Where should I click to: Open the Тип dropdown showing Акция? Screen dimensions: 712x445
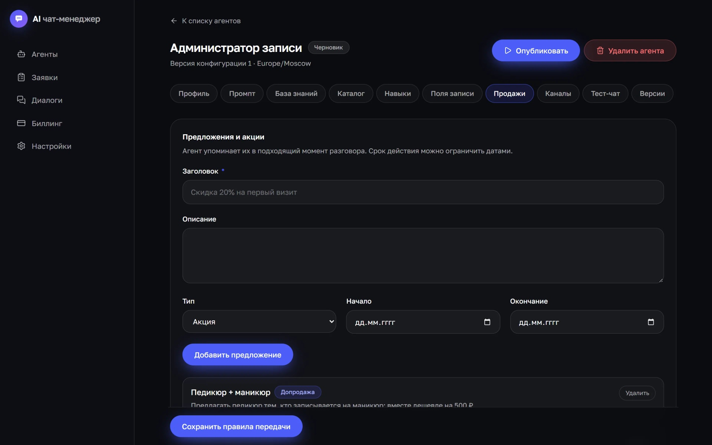pyautogui.click(x=259, y=322)
